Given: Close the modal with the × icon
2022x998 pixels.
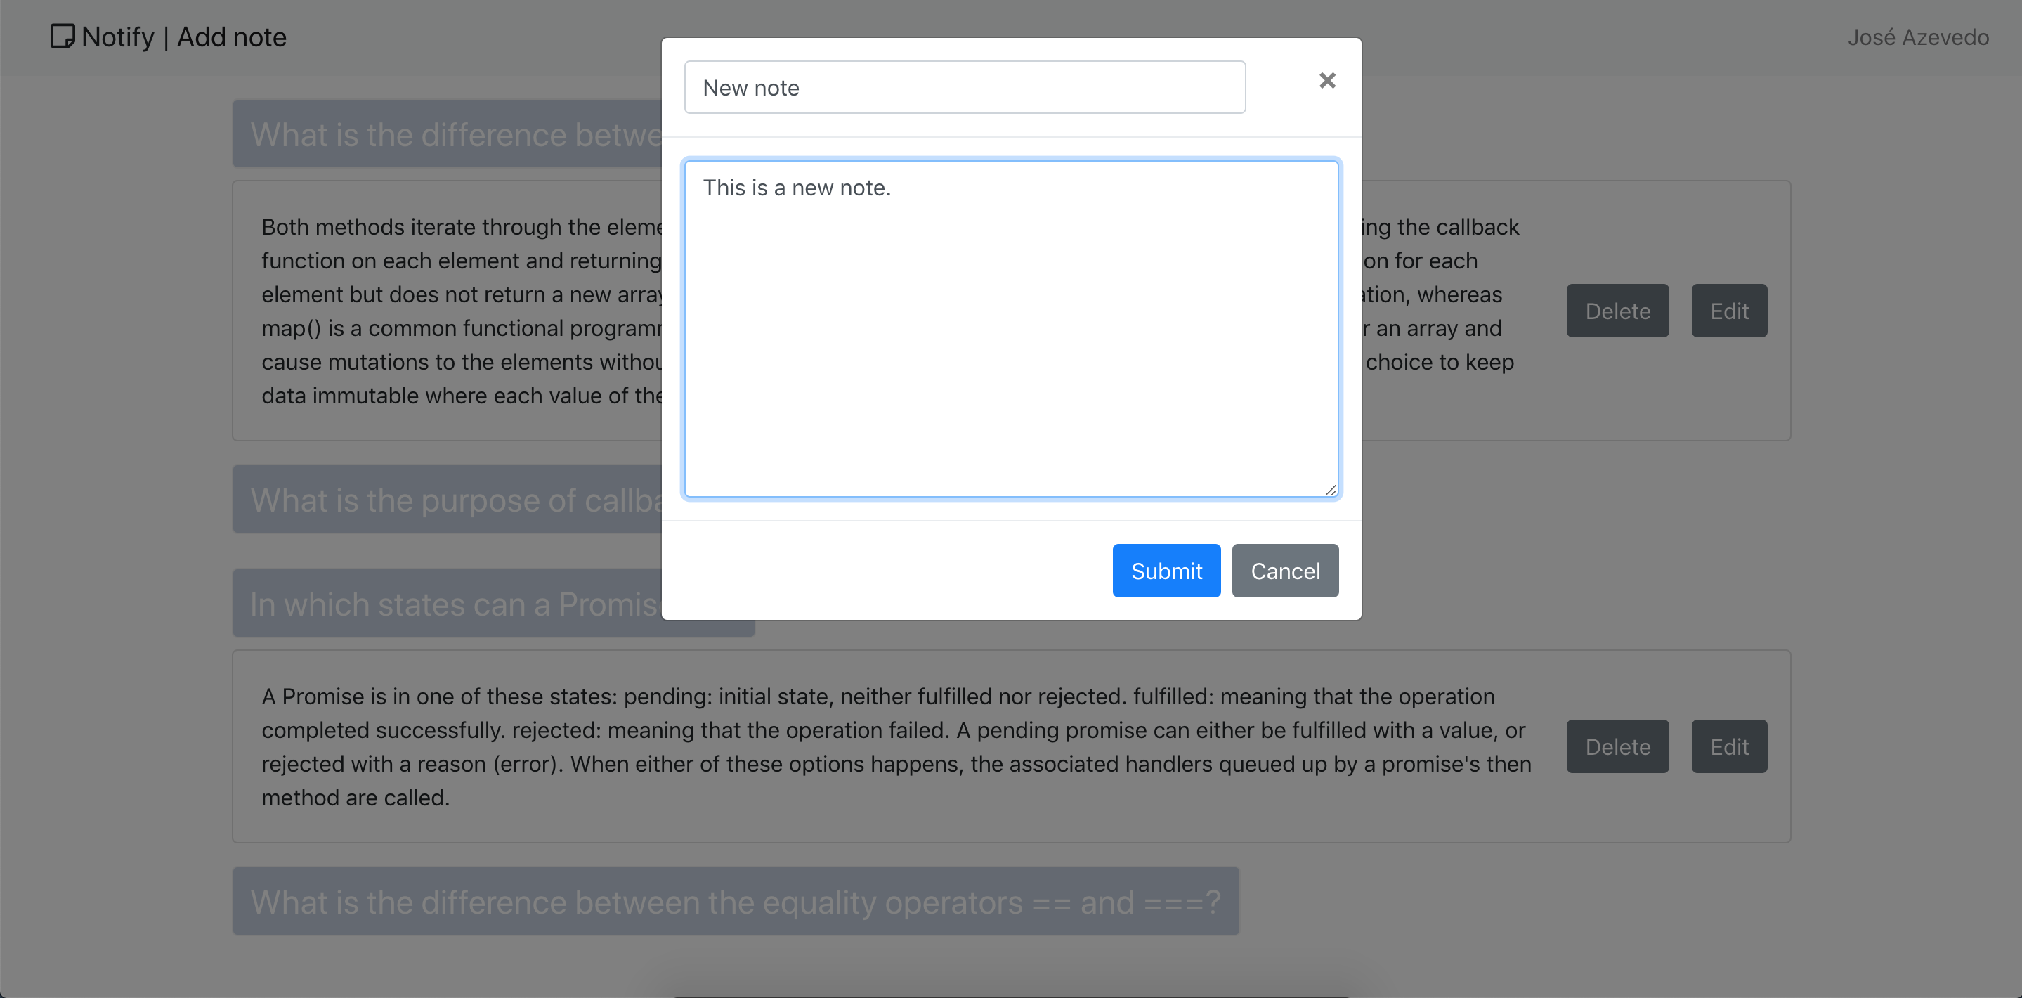Looking at the screenshot, I should (x=1326, y=81).
